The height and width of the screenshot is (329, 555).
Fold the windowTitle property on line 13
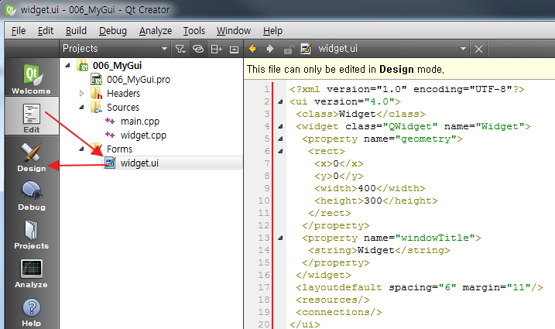[280, 238]
